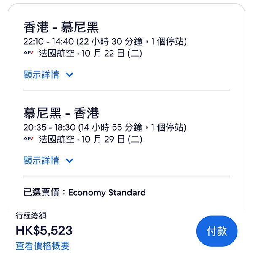Select the 香港 - 慕尼黑 route heading
This screenshot has height=253, width=253.
tap(61, 27)
